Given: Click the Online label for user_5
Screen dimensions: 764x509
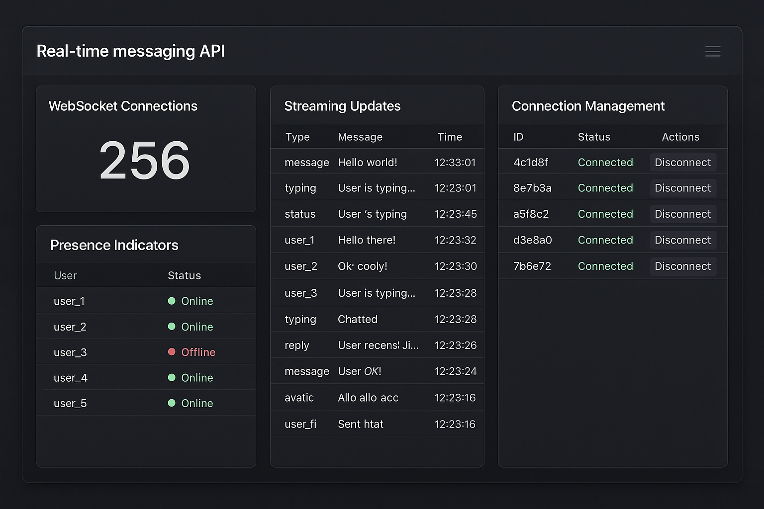Looking at the screenshot, I should point(197,403).
